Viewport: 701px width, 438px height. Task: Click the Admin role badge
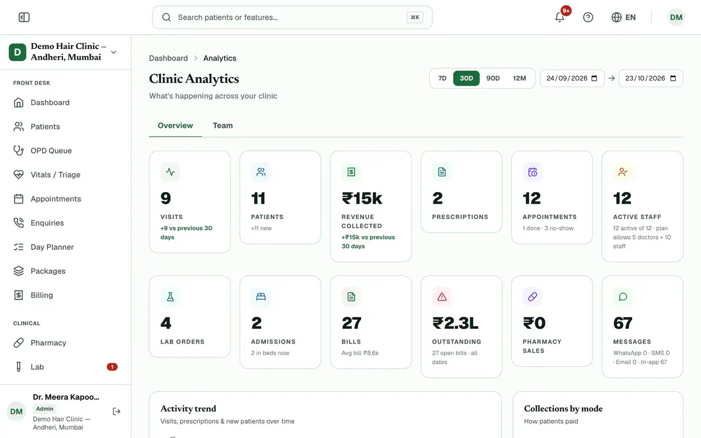44,409
